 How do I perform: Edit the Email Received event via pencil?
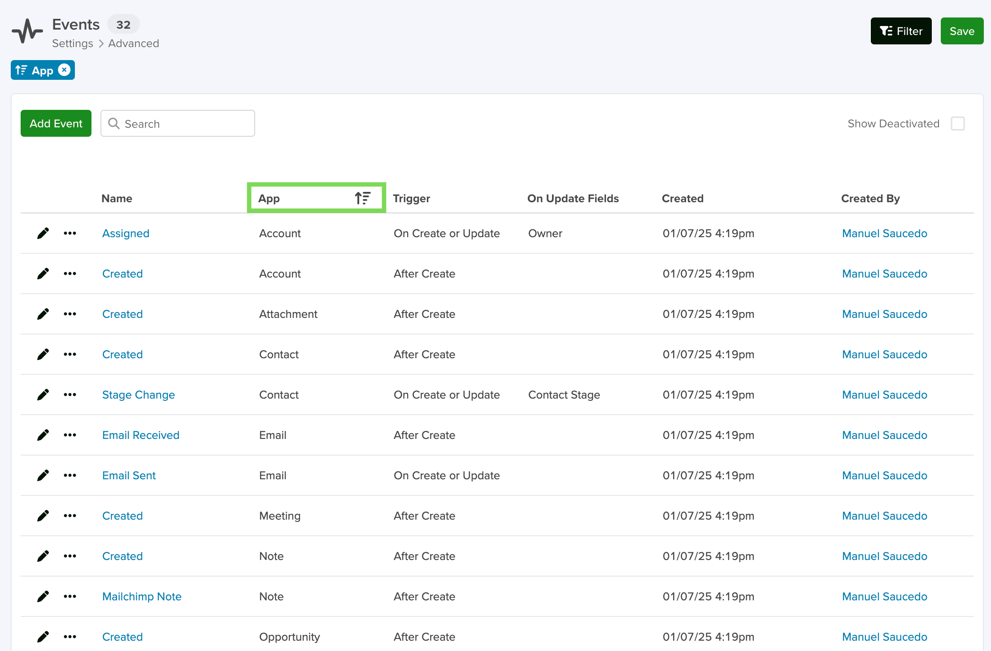(x=43, y=435)
